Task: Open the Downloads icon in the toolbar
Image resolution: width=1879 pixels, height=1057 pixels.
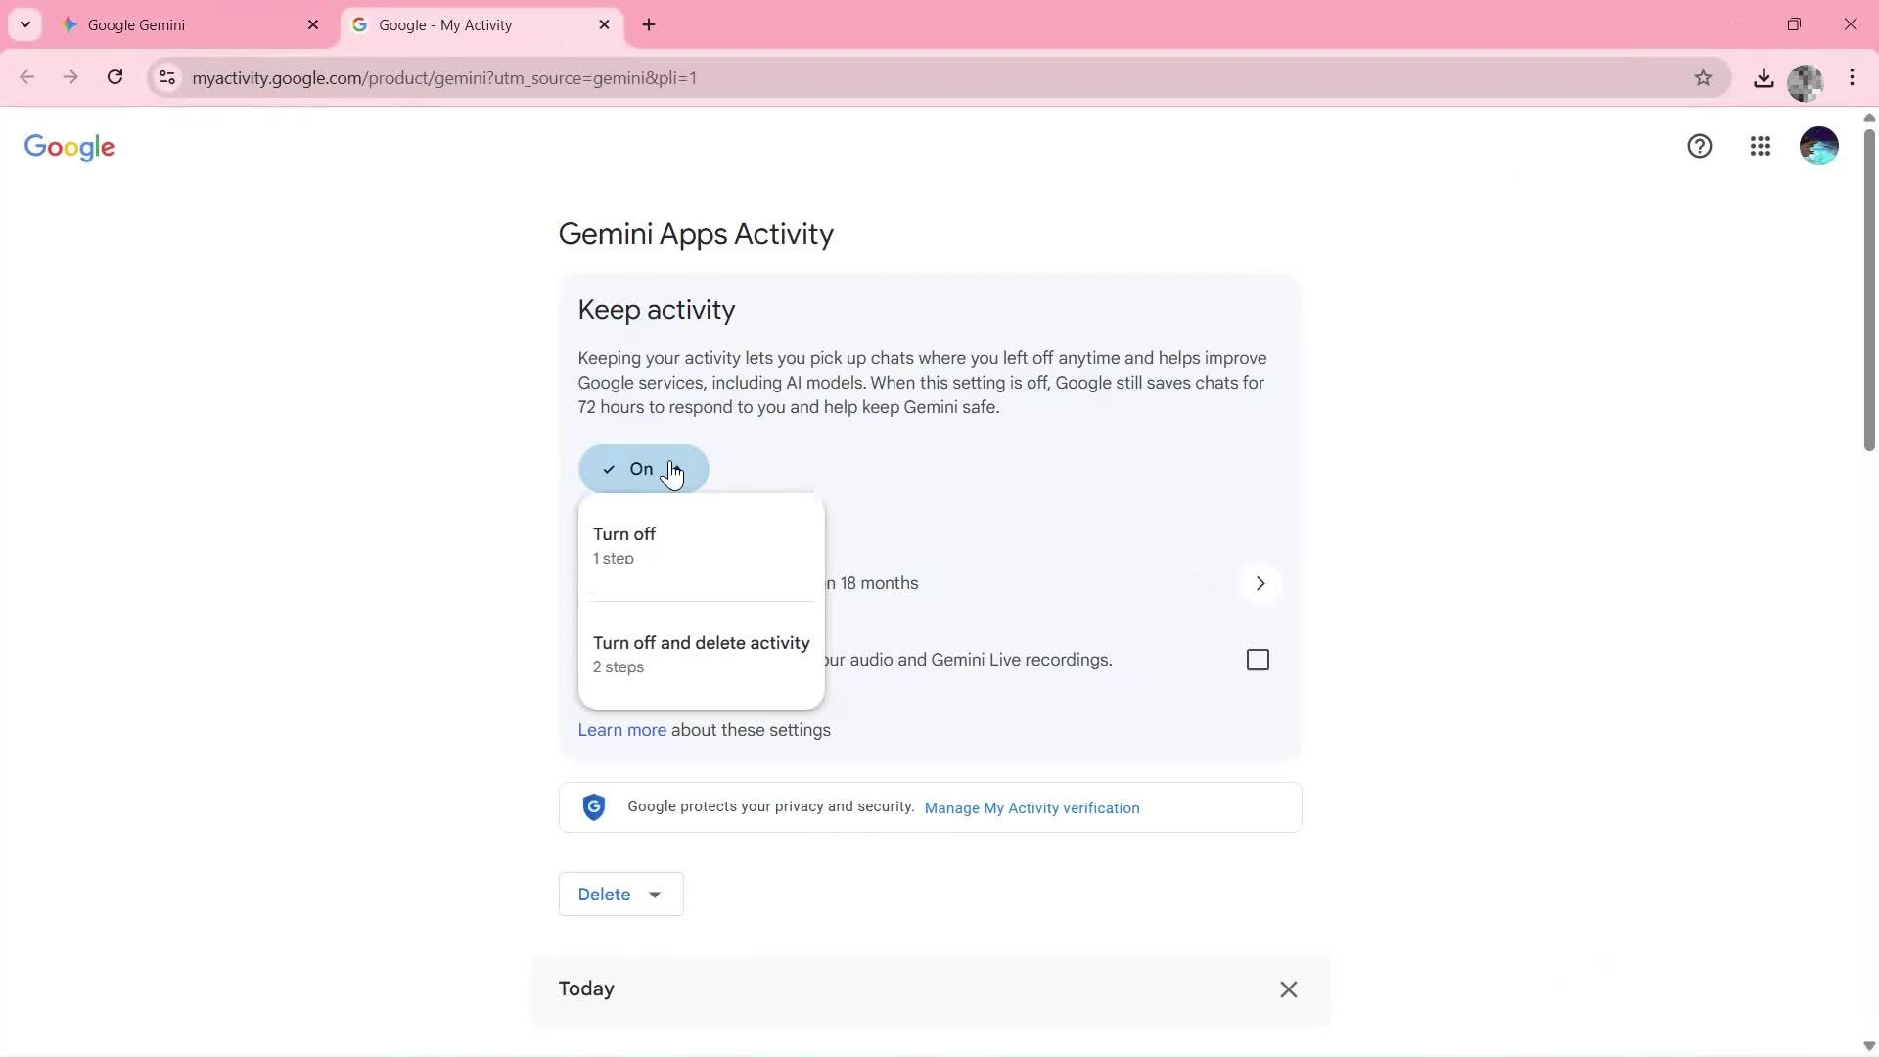Action: [x=1764, y=77]
